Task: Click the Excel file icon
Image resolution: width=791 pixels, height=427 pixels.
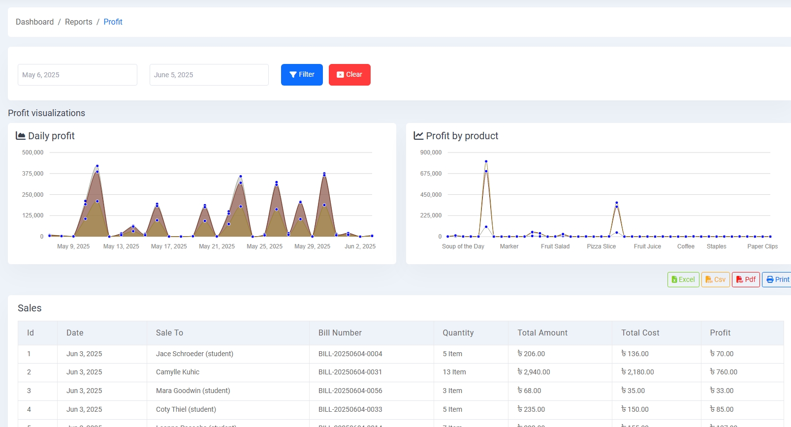Action: pos(674,279)
